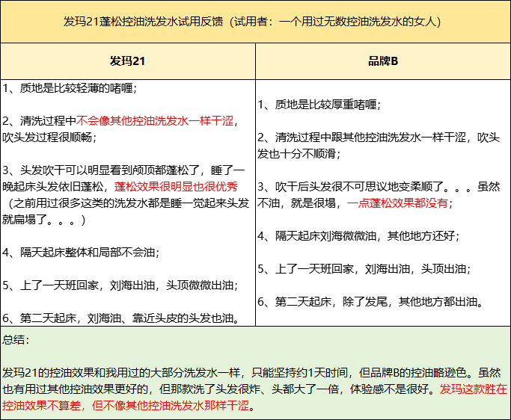
Task: Click the line '就扁塌了。。。)'
Action: click(x=43, y=220)
